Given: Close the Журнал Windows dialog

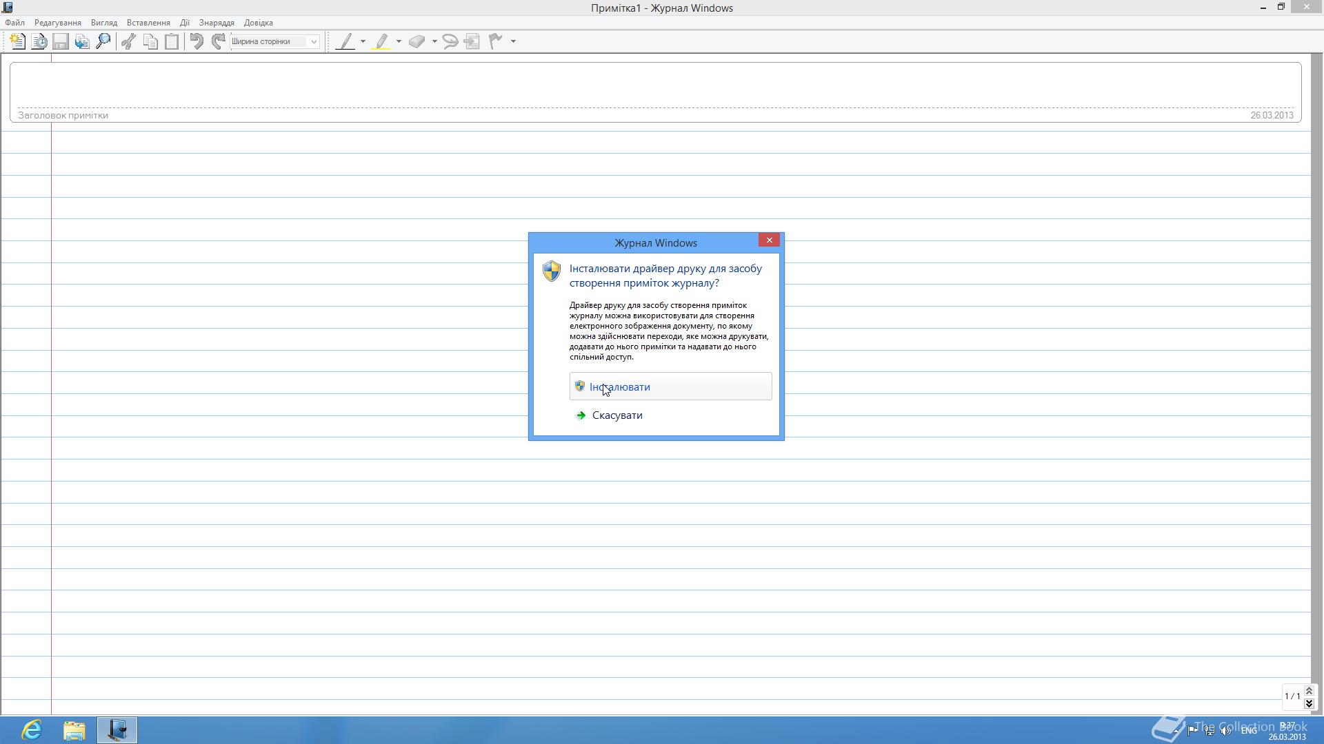Looking at the screenshot, I should [769, 240].
